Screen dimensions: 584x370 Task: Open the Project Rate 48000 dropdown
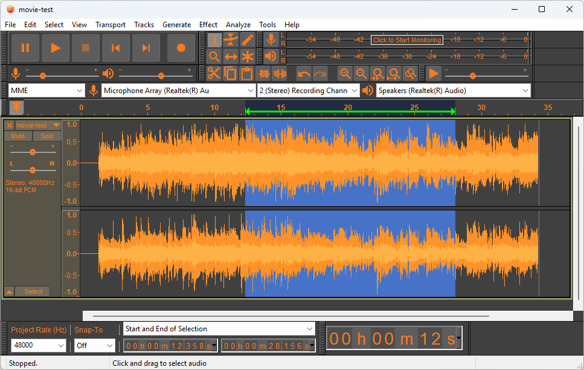click(39, 345)
